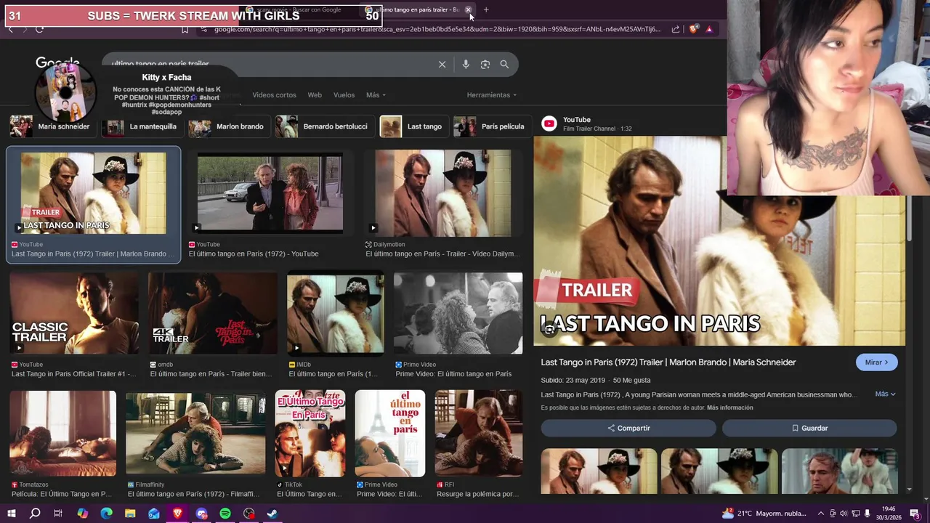Show hidden system tray icons
The width and height of the screenshot is (930, 523).
(821, 514)
